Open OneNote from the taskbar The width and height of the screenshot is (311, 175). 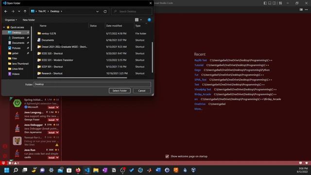click(x=105, y=170)
